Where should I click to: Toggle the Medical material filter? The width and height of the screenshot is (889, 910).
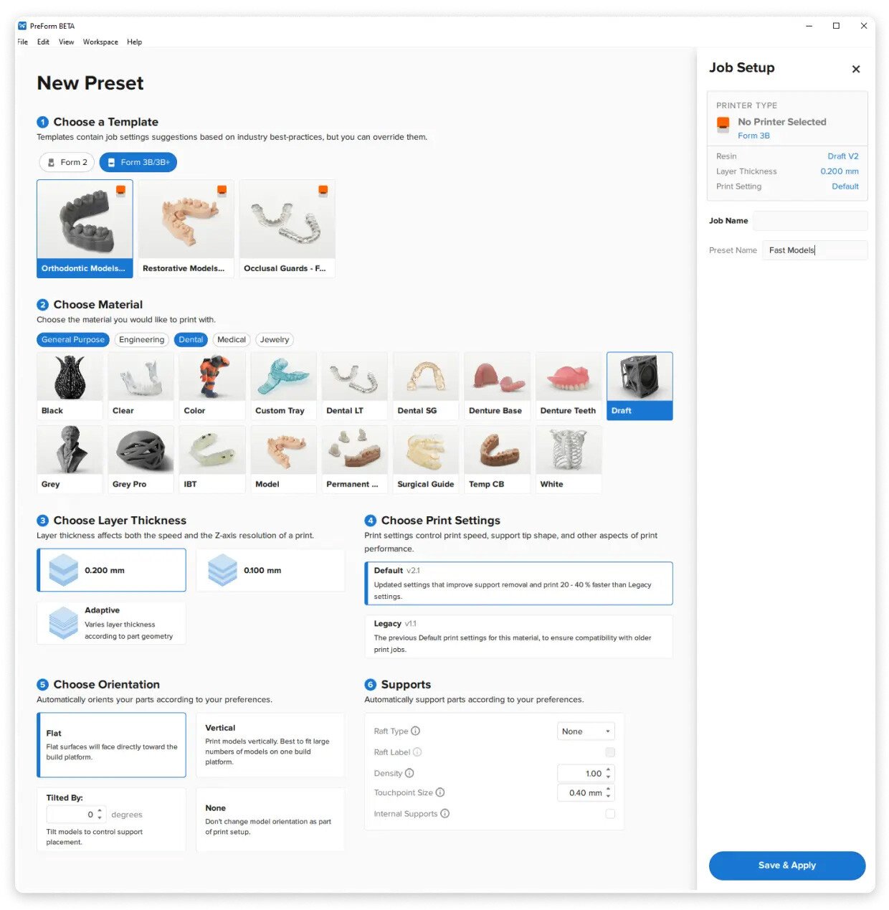coord(231,339)
